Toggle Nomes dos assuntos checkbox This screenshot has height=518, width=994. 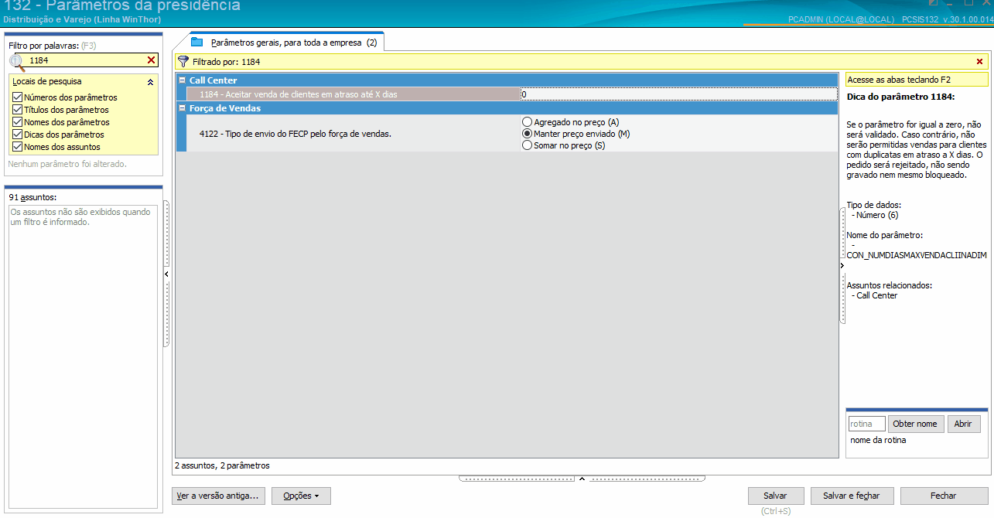click(17, 147)
